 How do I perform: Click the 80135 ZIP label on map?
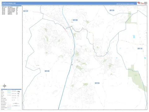(25, 11)
